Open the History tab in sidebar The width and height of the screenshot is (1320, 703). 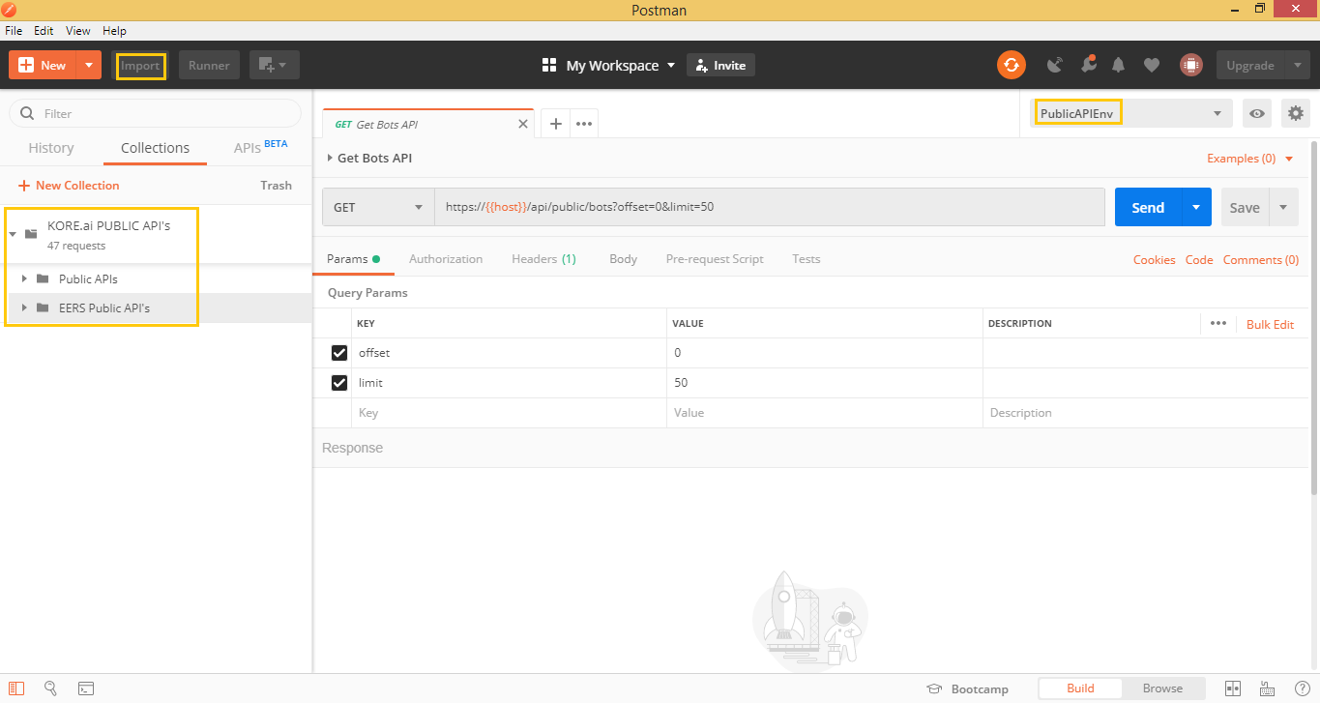click(x=51, y=148)
